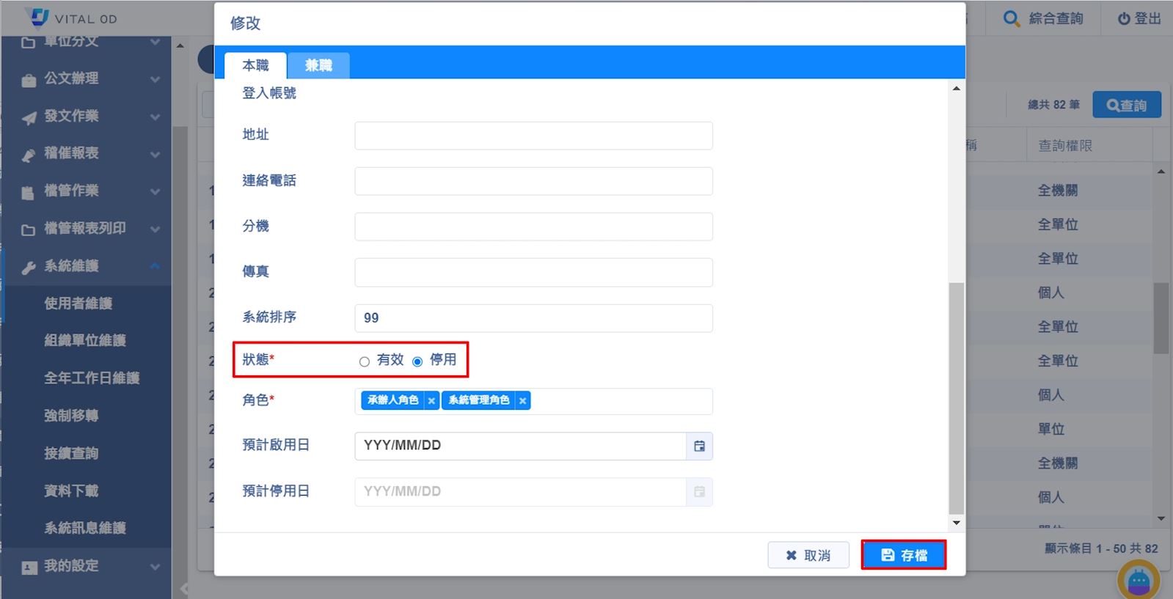
Task: Select the 有效 status radio button
Action: point(365,361)
